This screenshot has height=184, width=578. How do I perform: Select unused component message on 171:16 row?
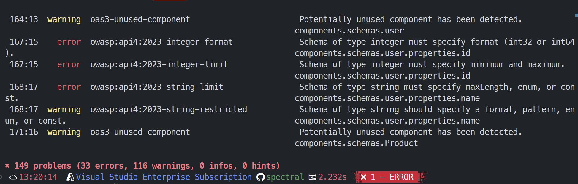click(x=411, y=132)
